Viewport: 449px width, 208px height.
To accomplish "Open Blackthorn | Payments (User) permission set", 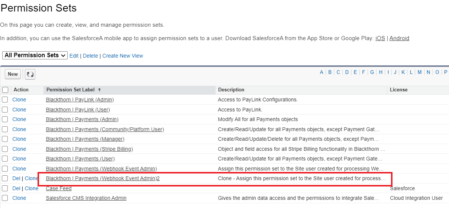I will point(80,159).
